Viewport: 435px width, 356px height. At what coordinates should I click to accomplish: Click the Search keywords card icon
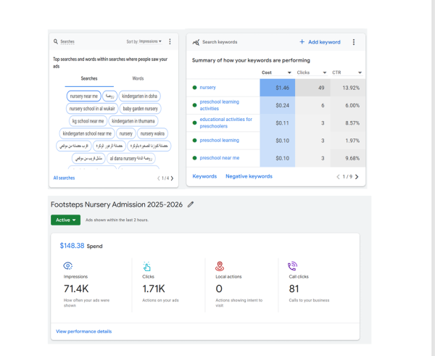pos(196,42)
